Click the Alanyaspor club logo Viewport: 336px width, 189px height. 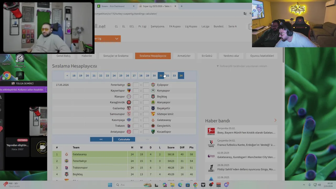click(153, 102)
